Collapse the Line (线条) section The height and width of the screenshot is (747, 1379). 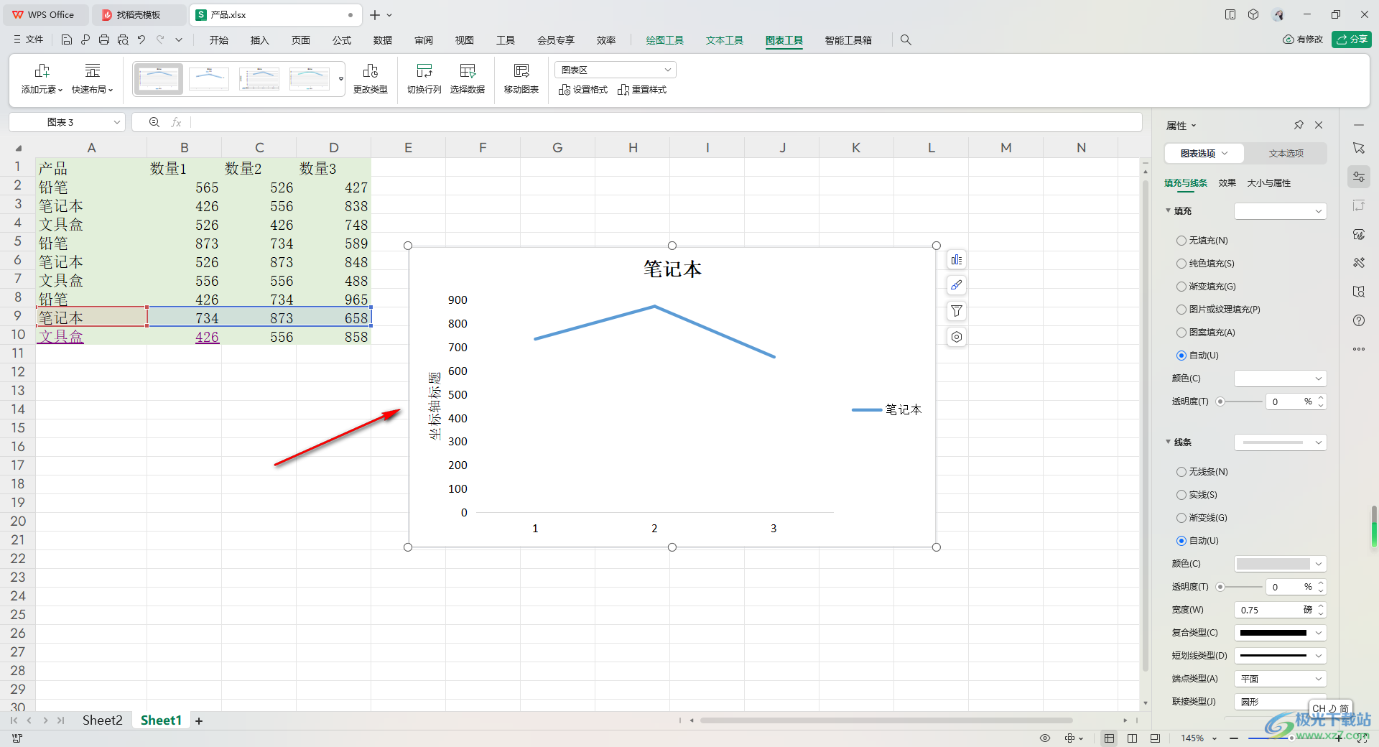[x=1169, y=442]
